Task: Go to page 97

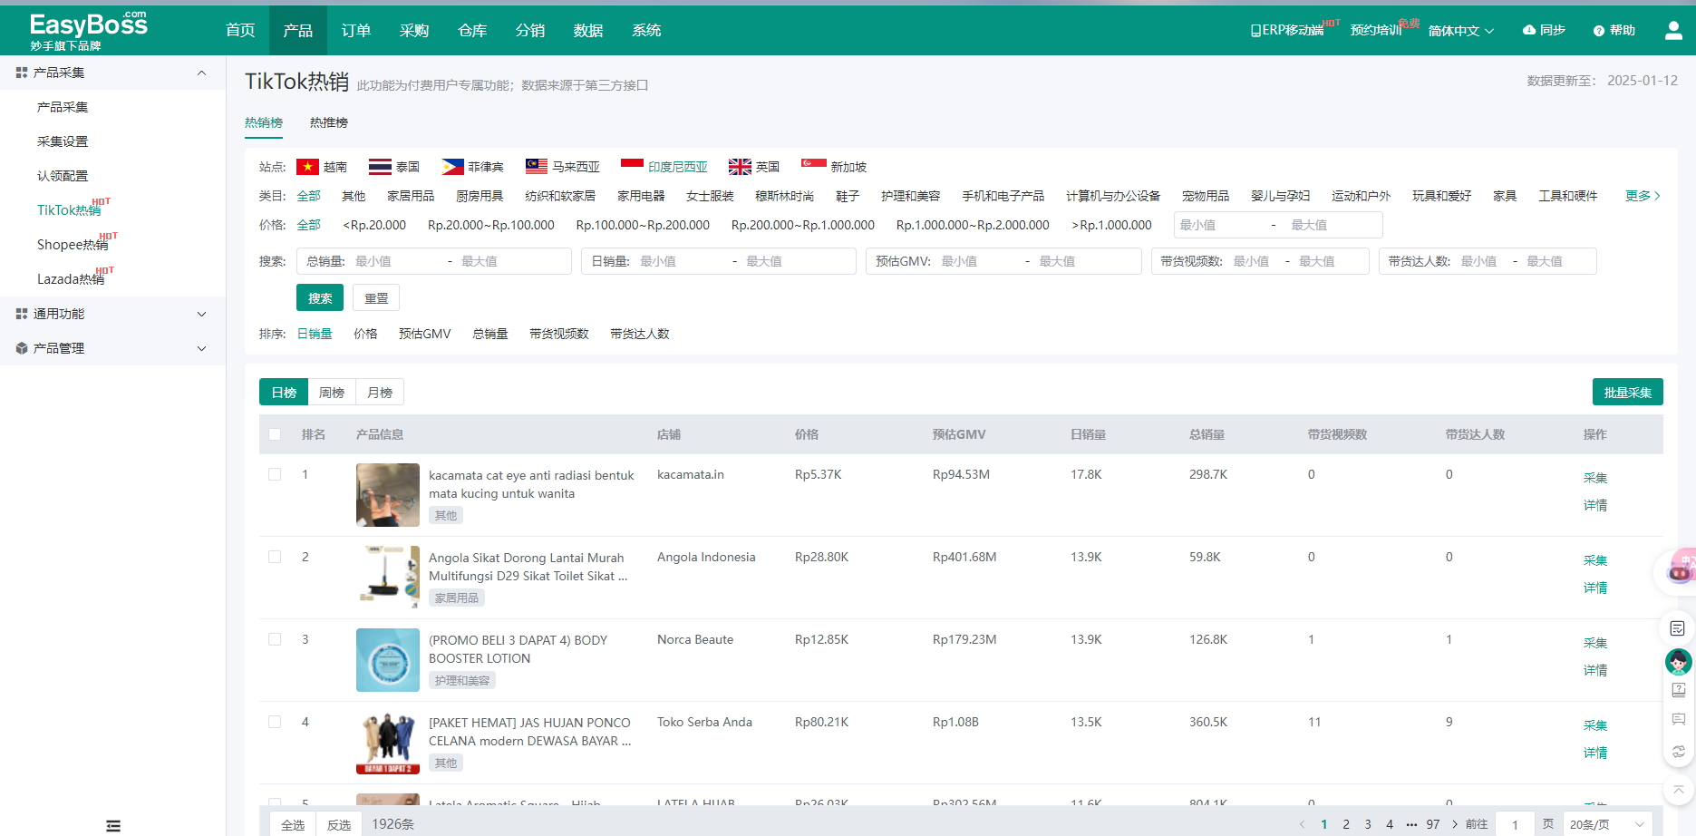Action: [1433, 824]
